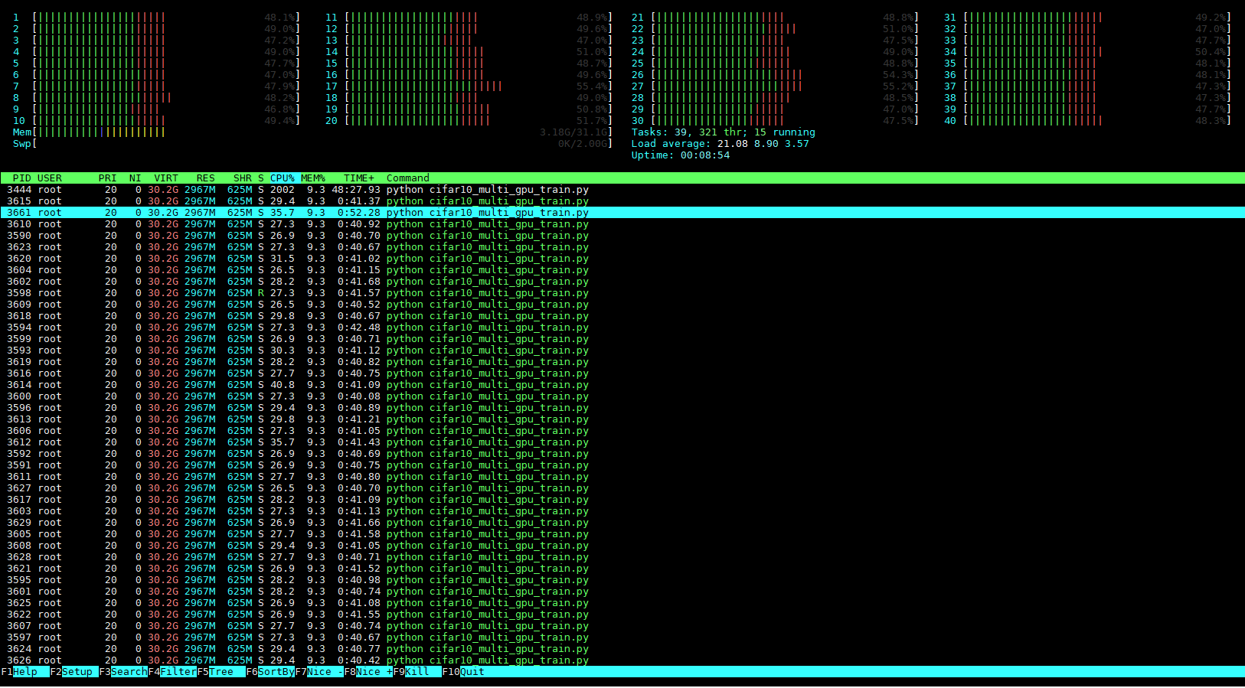Screen dimensions: 1245x688
Task: Click the PRI column header
Action: pyautogui.click(x=108, y=178)
